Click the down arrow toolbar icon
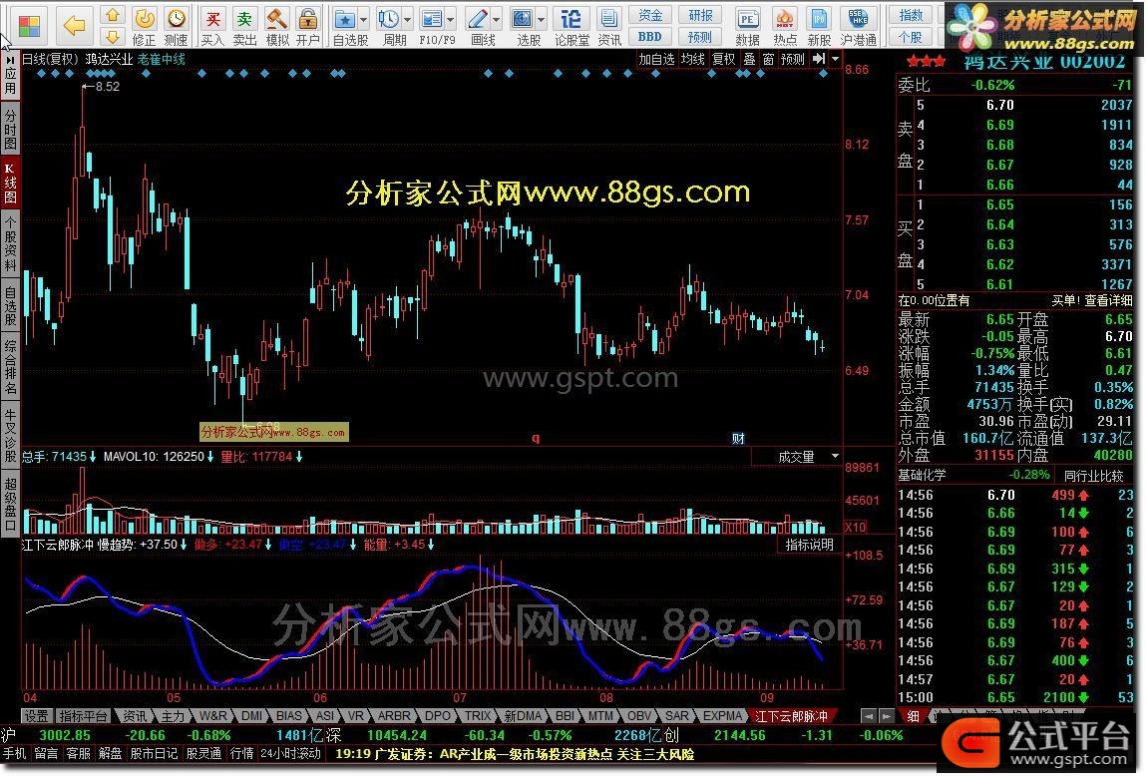 pos(112,36)
